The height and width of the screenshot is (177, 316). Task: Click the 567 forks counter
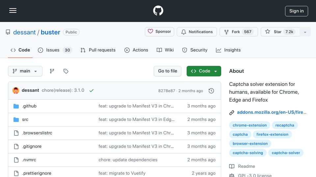click(248, 32)
